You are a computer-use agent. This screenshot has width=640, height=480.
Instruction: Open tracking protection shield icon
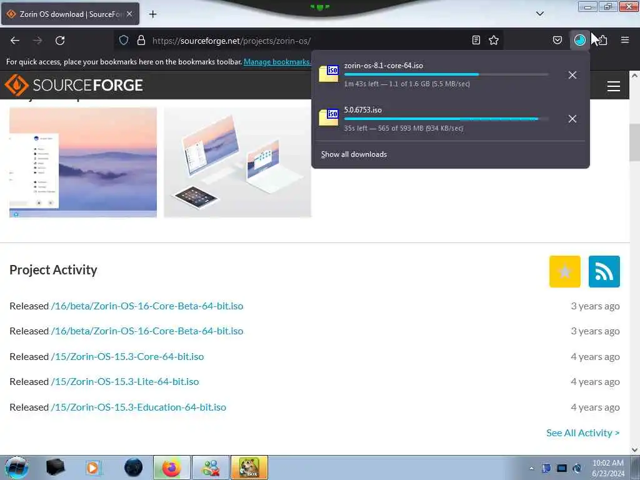point(124,40)
